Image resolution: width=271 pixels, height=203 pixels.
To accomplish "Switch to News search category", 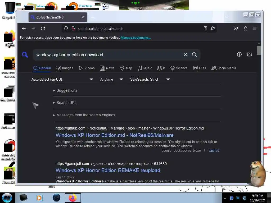I will click(107, 68).
